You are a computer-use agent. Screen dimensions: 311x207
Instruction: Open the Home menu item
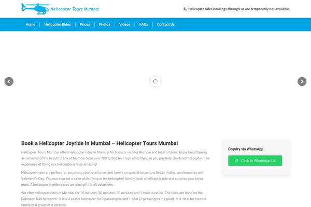[31, 24]
